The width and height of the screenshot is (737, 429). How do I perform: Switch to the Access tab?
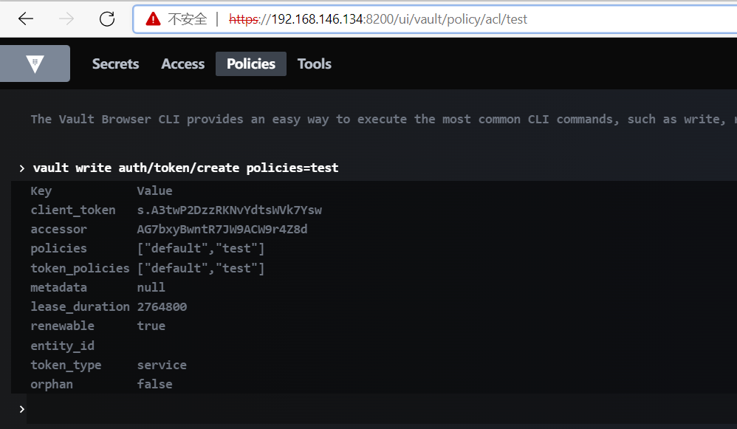pyautogui.click(x=182, y=64)
